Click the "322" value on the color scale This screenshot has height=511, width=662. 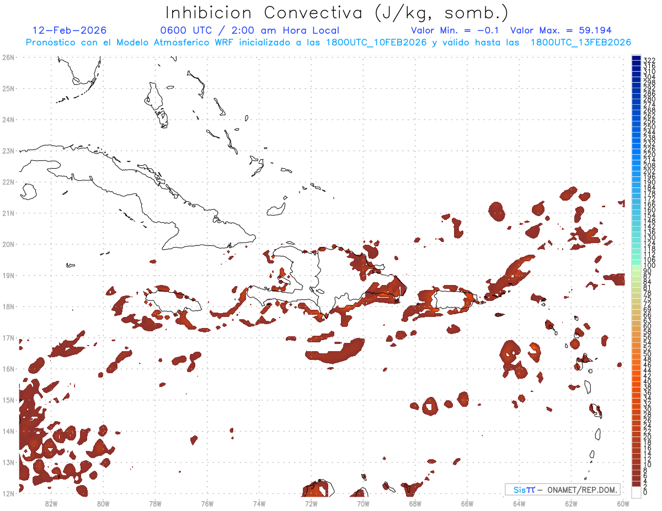pos(649,60)
